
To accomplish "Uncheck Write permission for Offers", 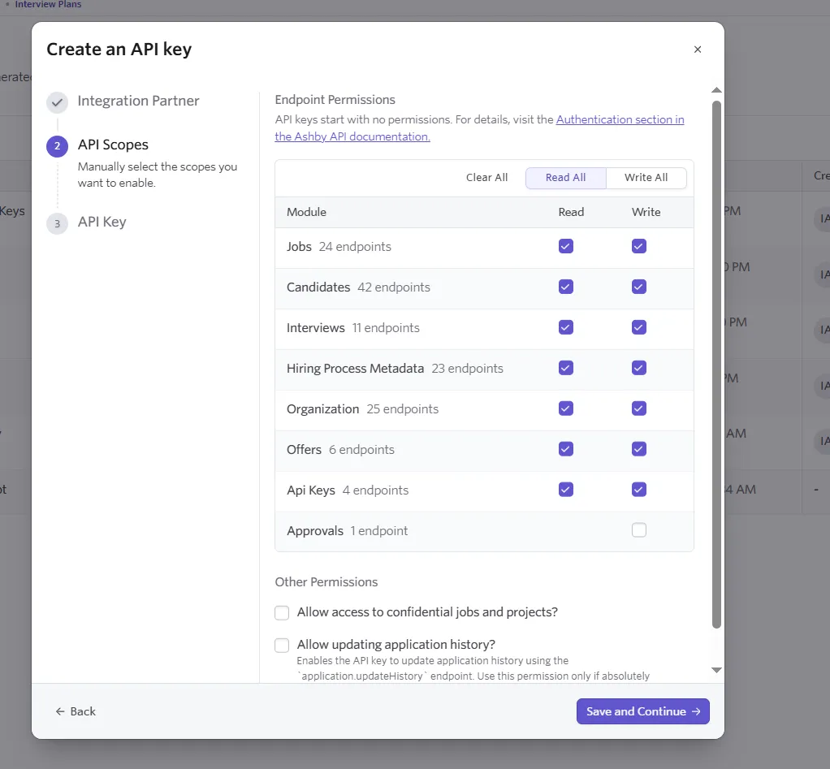I will click(639, 449).
